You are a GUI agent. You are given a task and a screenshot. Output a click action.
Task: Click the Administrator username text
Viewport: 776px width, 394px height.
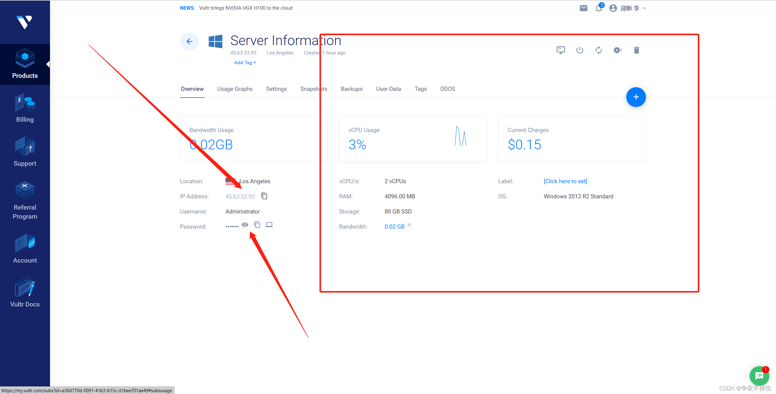click(242, 211)
